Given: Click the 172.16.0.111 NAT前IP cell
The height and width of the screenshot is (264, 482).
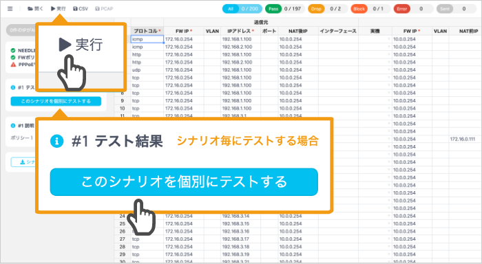Looking at the screenshot, I should click(465, 139).
